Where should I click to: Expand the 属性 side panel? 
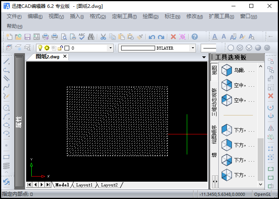19,122
